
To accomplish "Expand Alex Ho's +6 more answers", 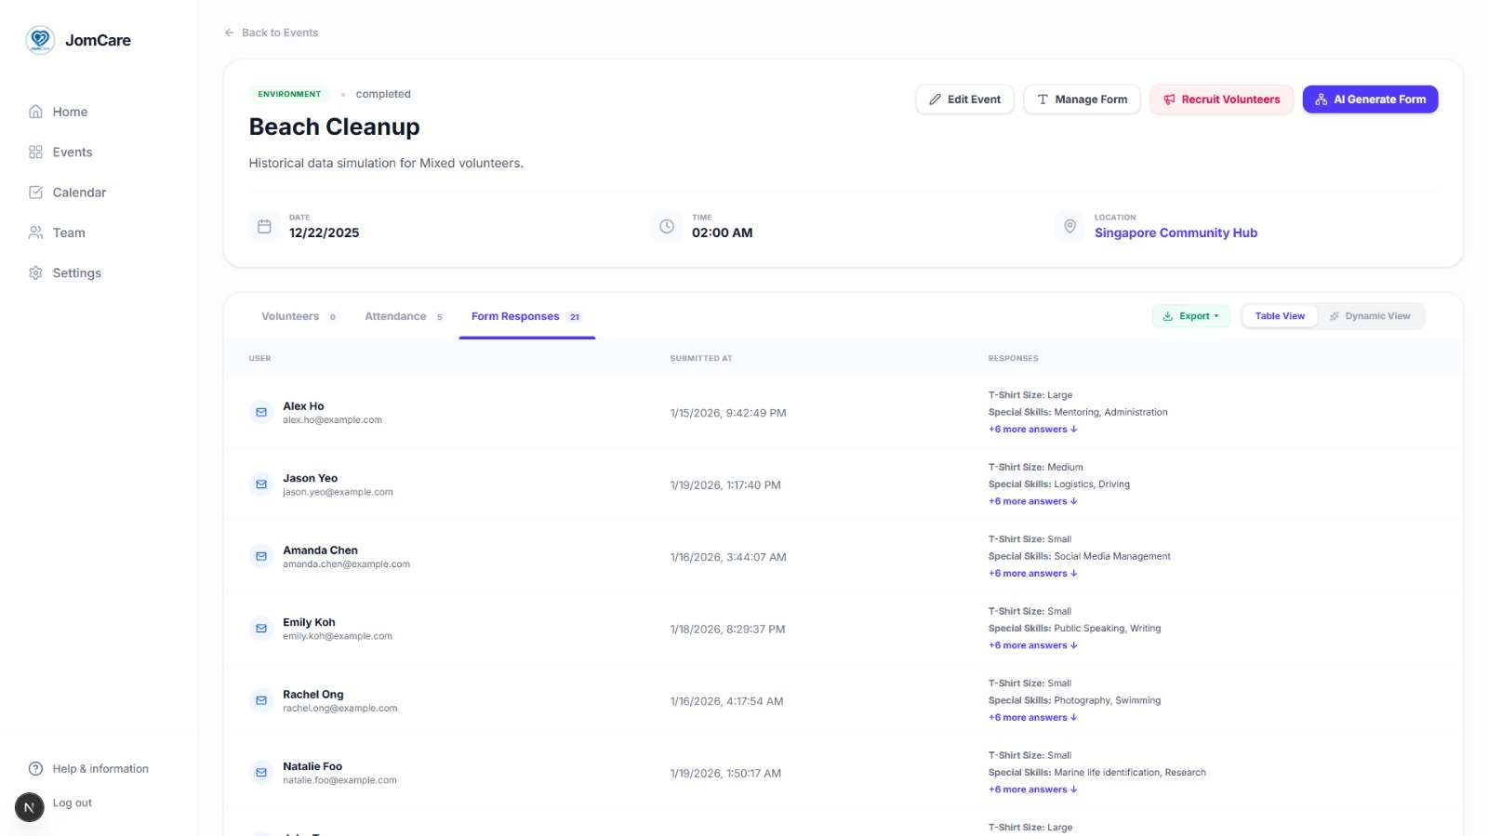I will (x=1032, y=430).
